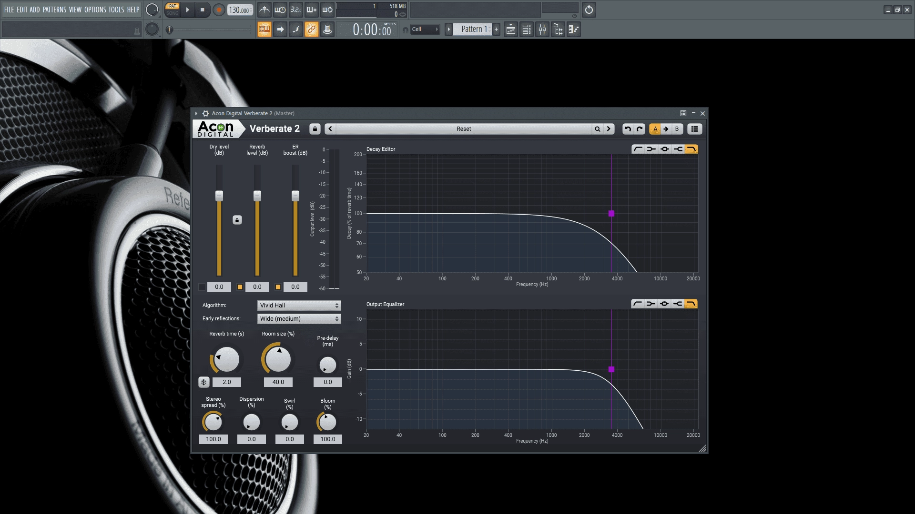Select low cut band in Output Equalizer

pos(638,304)
